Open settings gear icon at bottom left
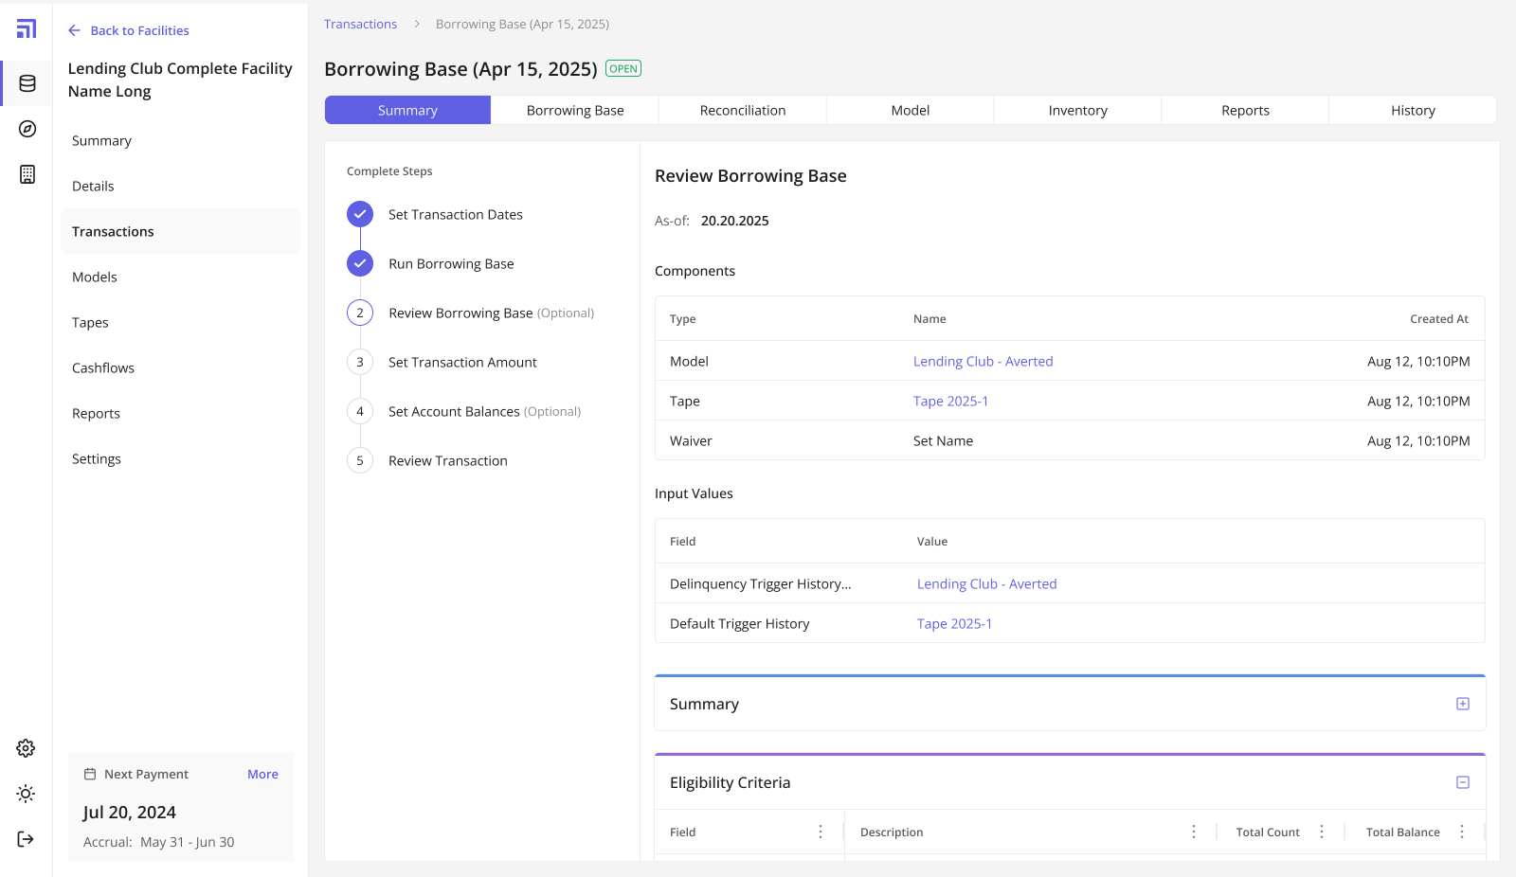1516x877 pixels. [x=26, y=748]
